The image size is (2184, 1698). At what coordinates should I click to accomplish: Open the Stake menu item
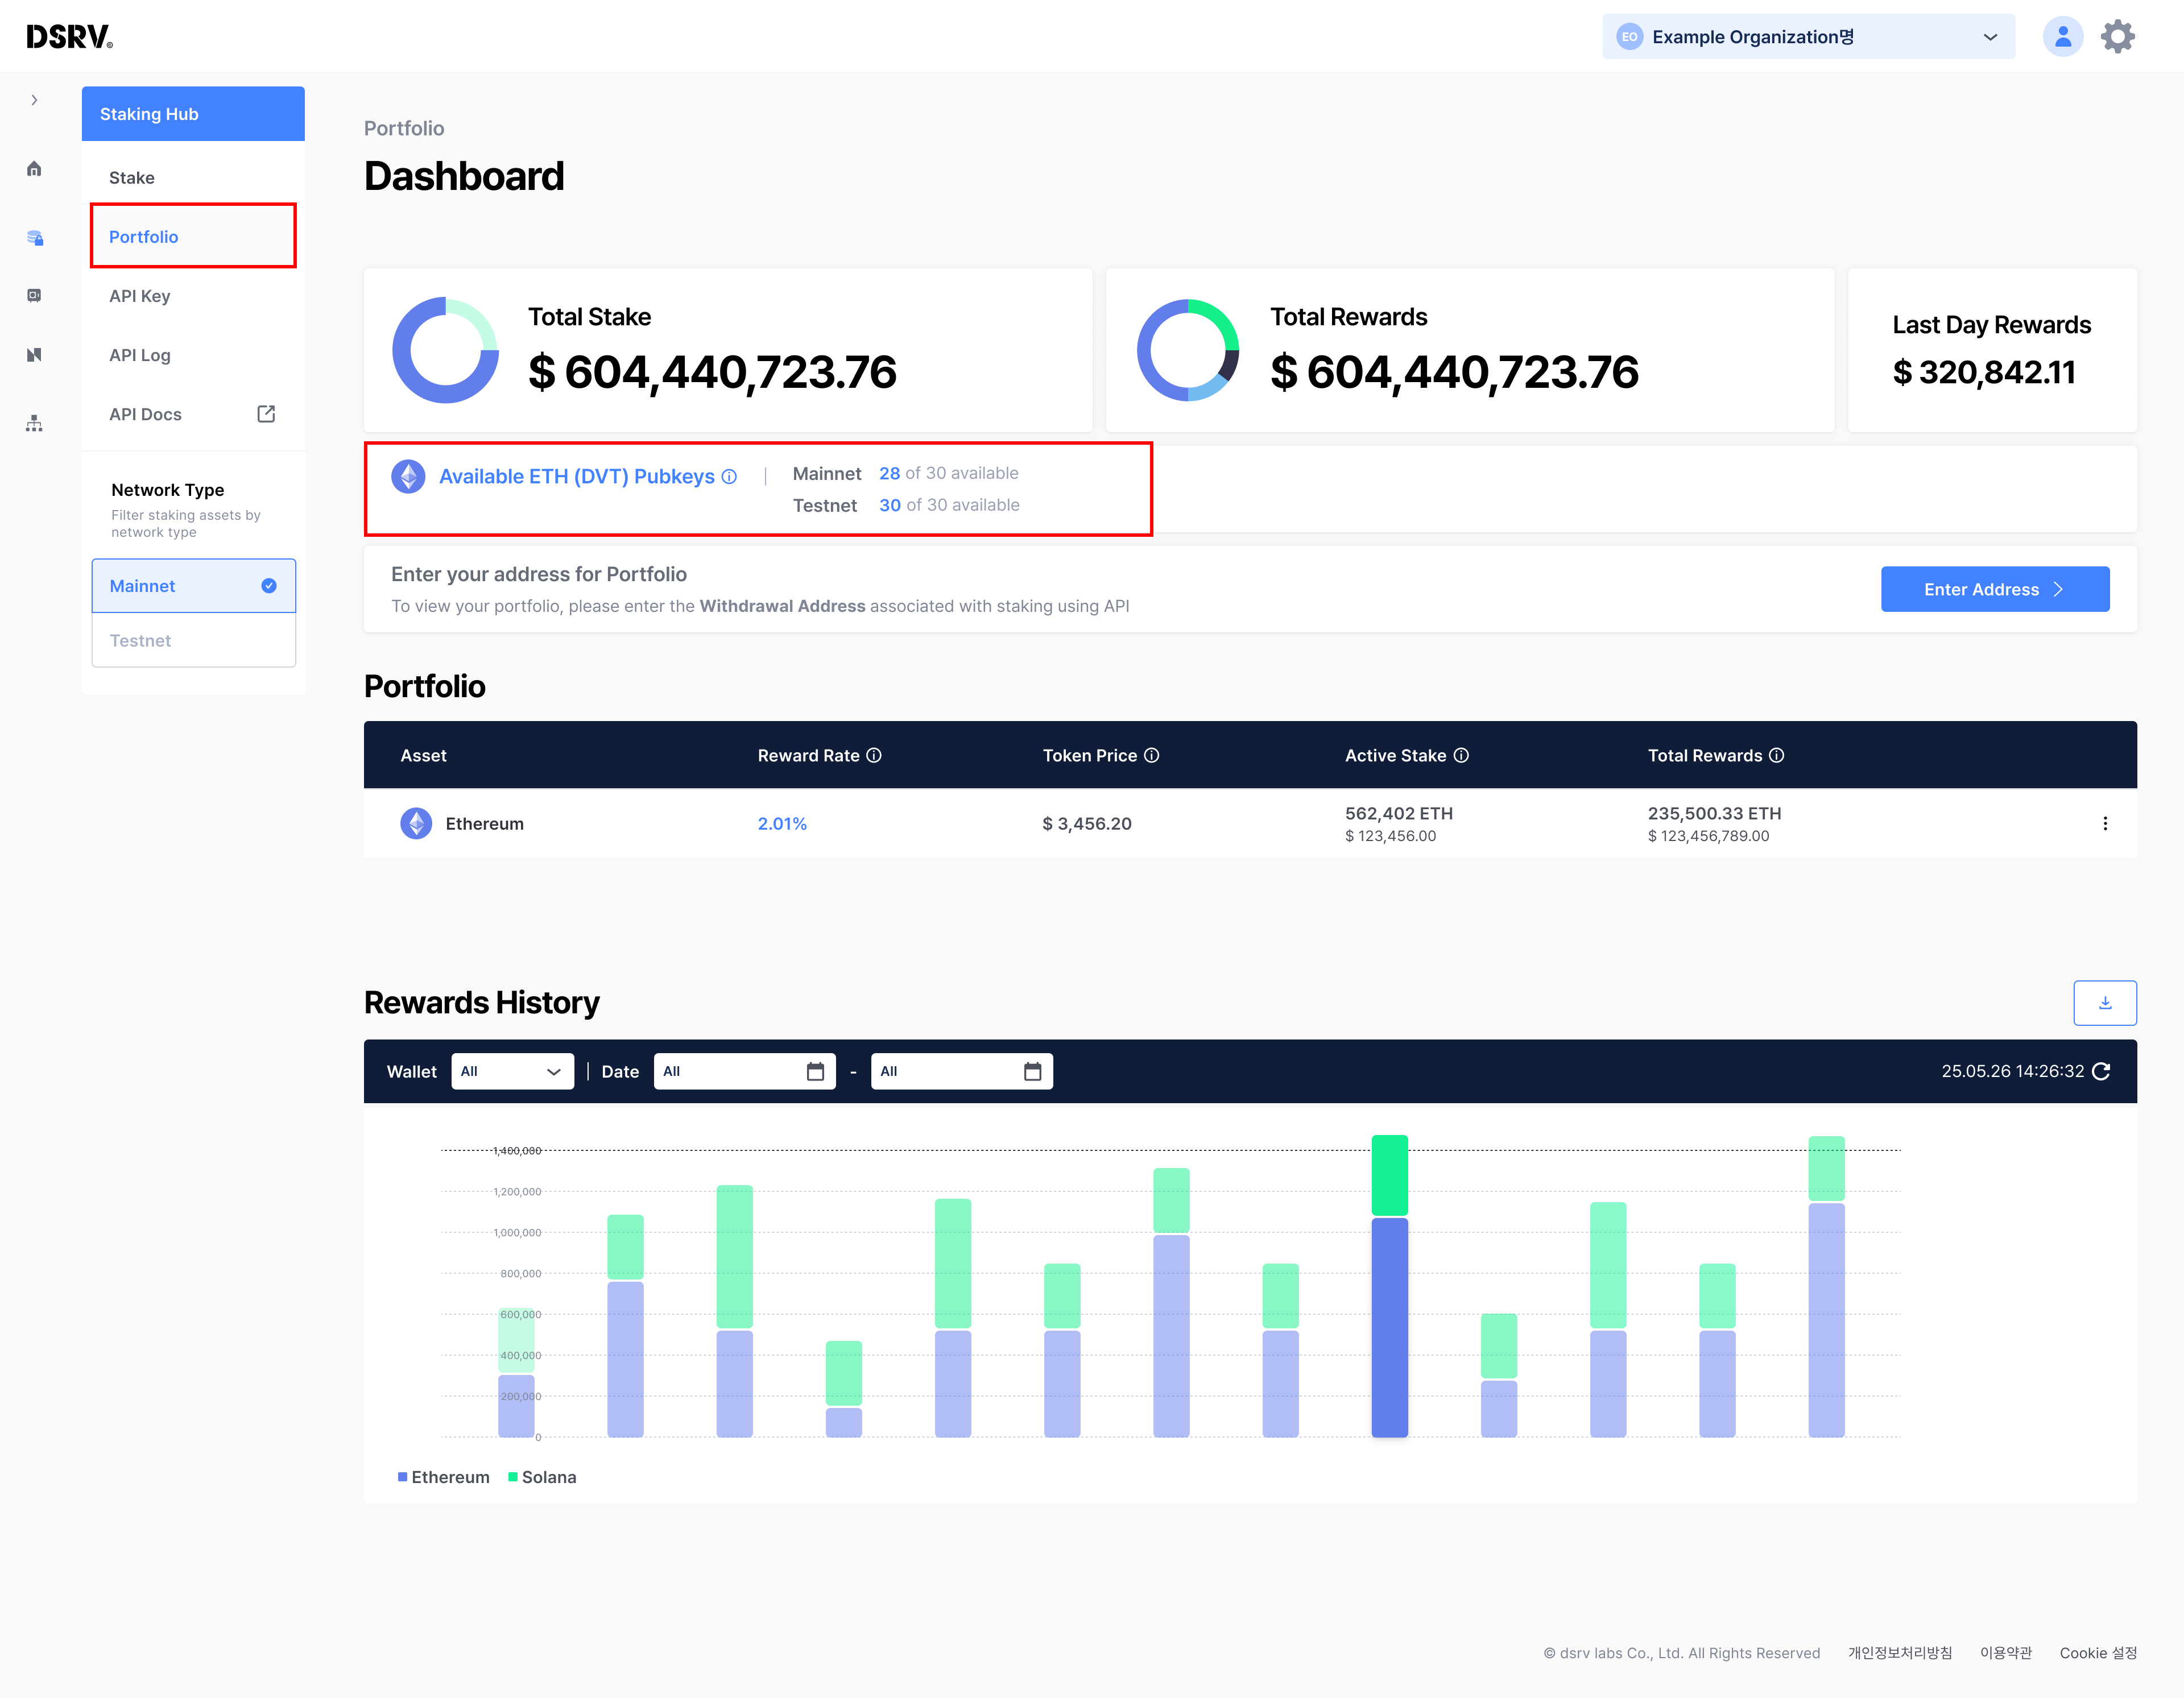point(132,178)
